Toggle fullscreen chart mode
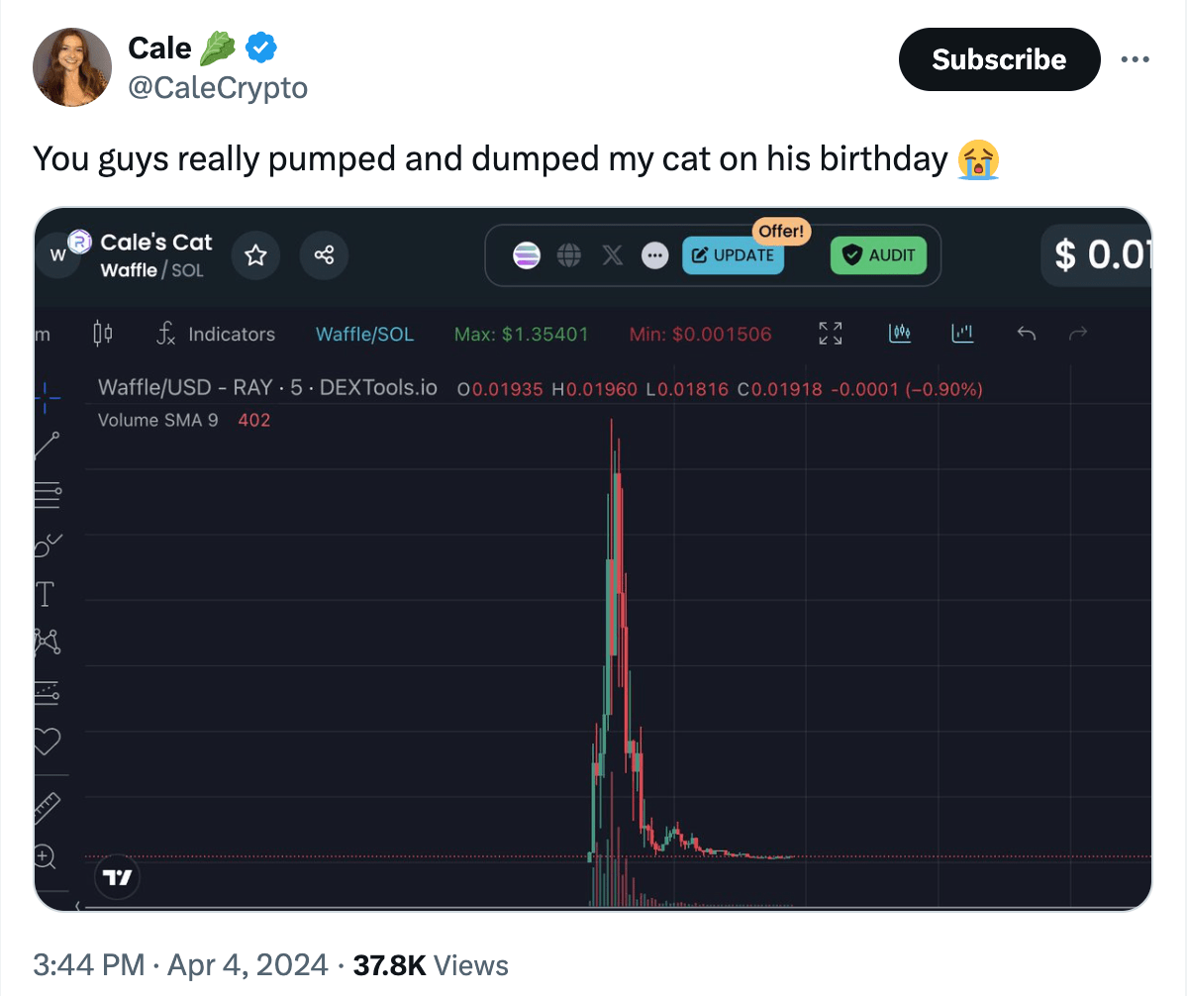The width and height of the screenshot is (1188, 996). (831, 334)
